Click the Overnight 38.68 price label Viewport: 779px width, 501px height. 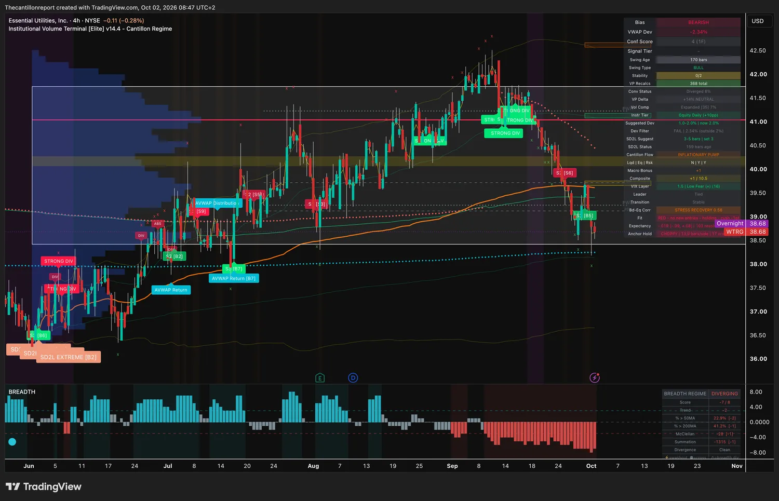click(740, 224)
